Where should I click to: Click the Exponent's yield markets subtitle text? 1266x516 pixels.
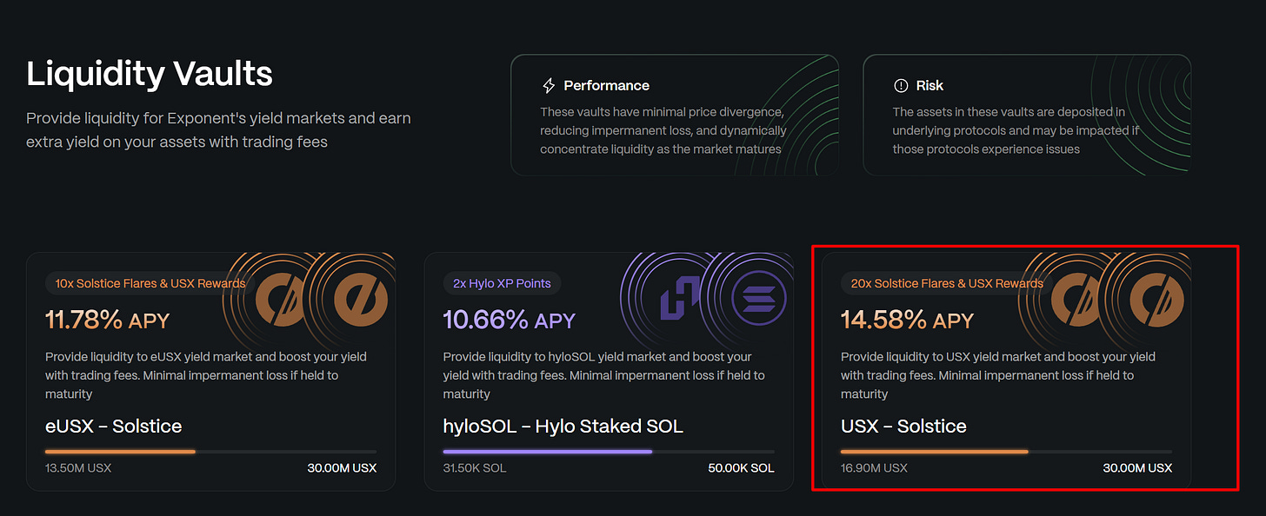click(x=218, y=129)
